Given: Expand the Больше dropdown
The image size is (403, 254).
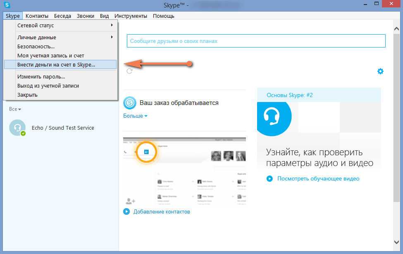Looking at the screenshot, I should pos(135,116).
